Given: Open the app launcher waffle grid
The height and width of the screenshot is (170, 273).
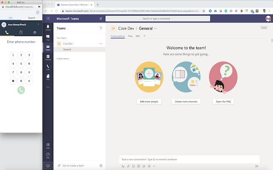Looking at the screenshot, I should [x=48, y=18].
